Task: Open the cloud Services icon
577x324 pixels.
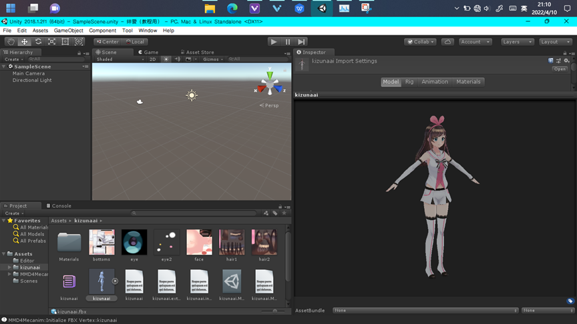Action: coord(447,41)
